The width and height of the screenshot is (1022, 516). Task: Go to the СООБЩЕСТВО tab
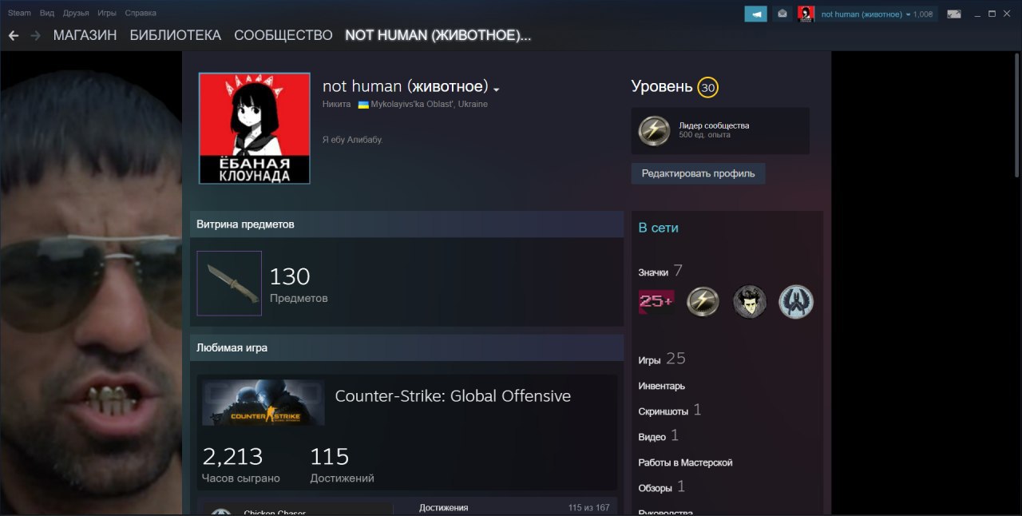pyautogui.click(x=283, y=35)
